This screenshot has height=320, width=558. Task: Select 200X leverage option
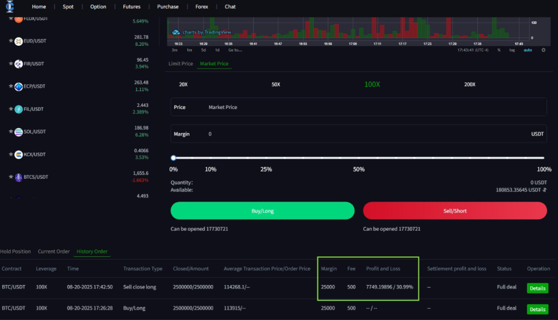coord(469,84)
